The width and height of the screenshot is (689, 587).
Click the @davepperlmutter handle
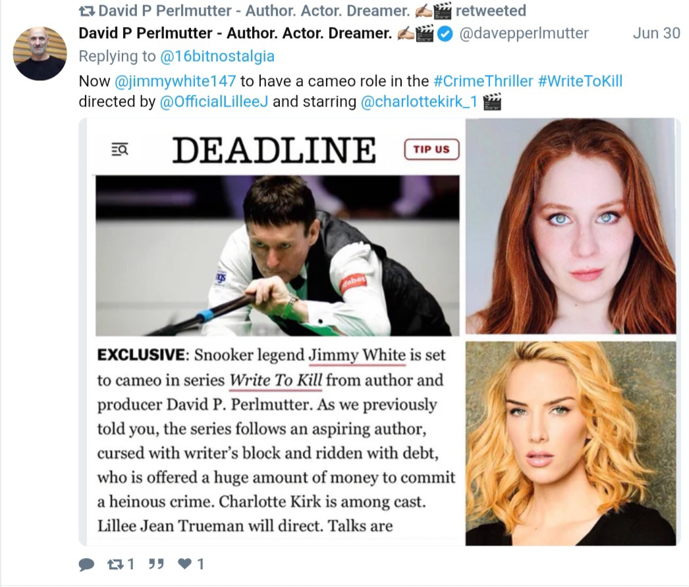(524, 34)
